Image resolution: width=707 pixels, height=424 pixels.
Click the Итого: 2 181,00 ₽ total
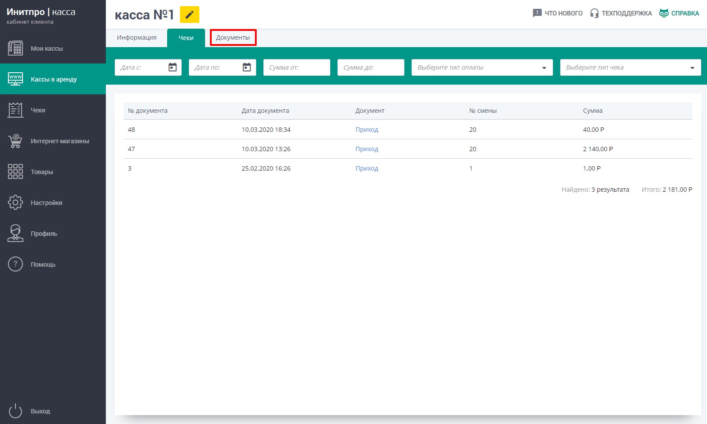point(667,190)
